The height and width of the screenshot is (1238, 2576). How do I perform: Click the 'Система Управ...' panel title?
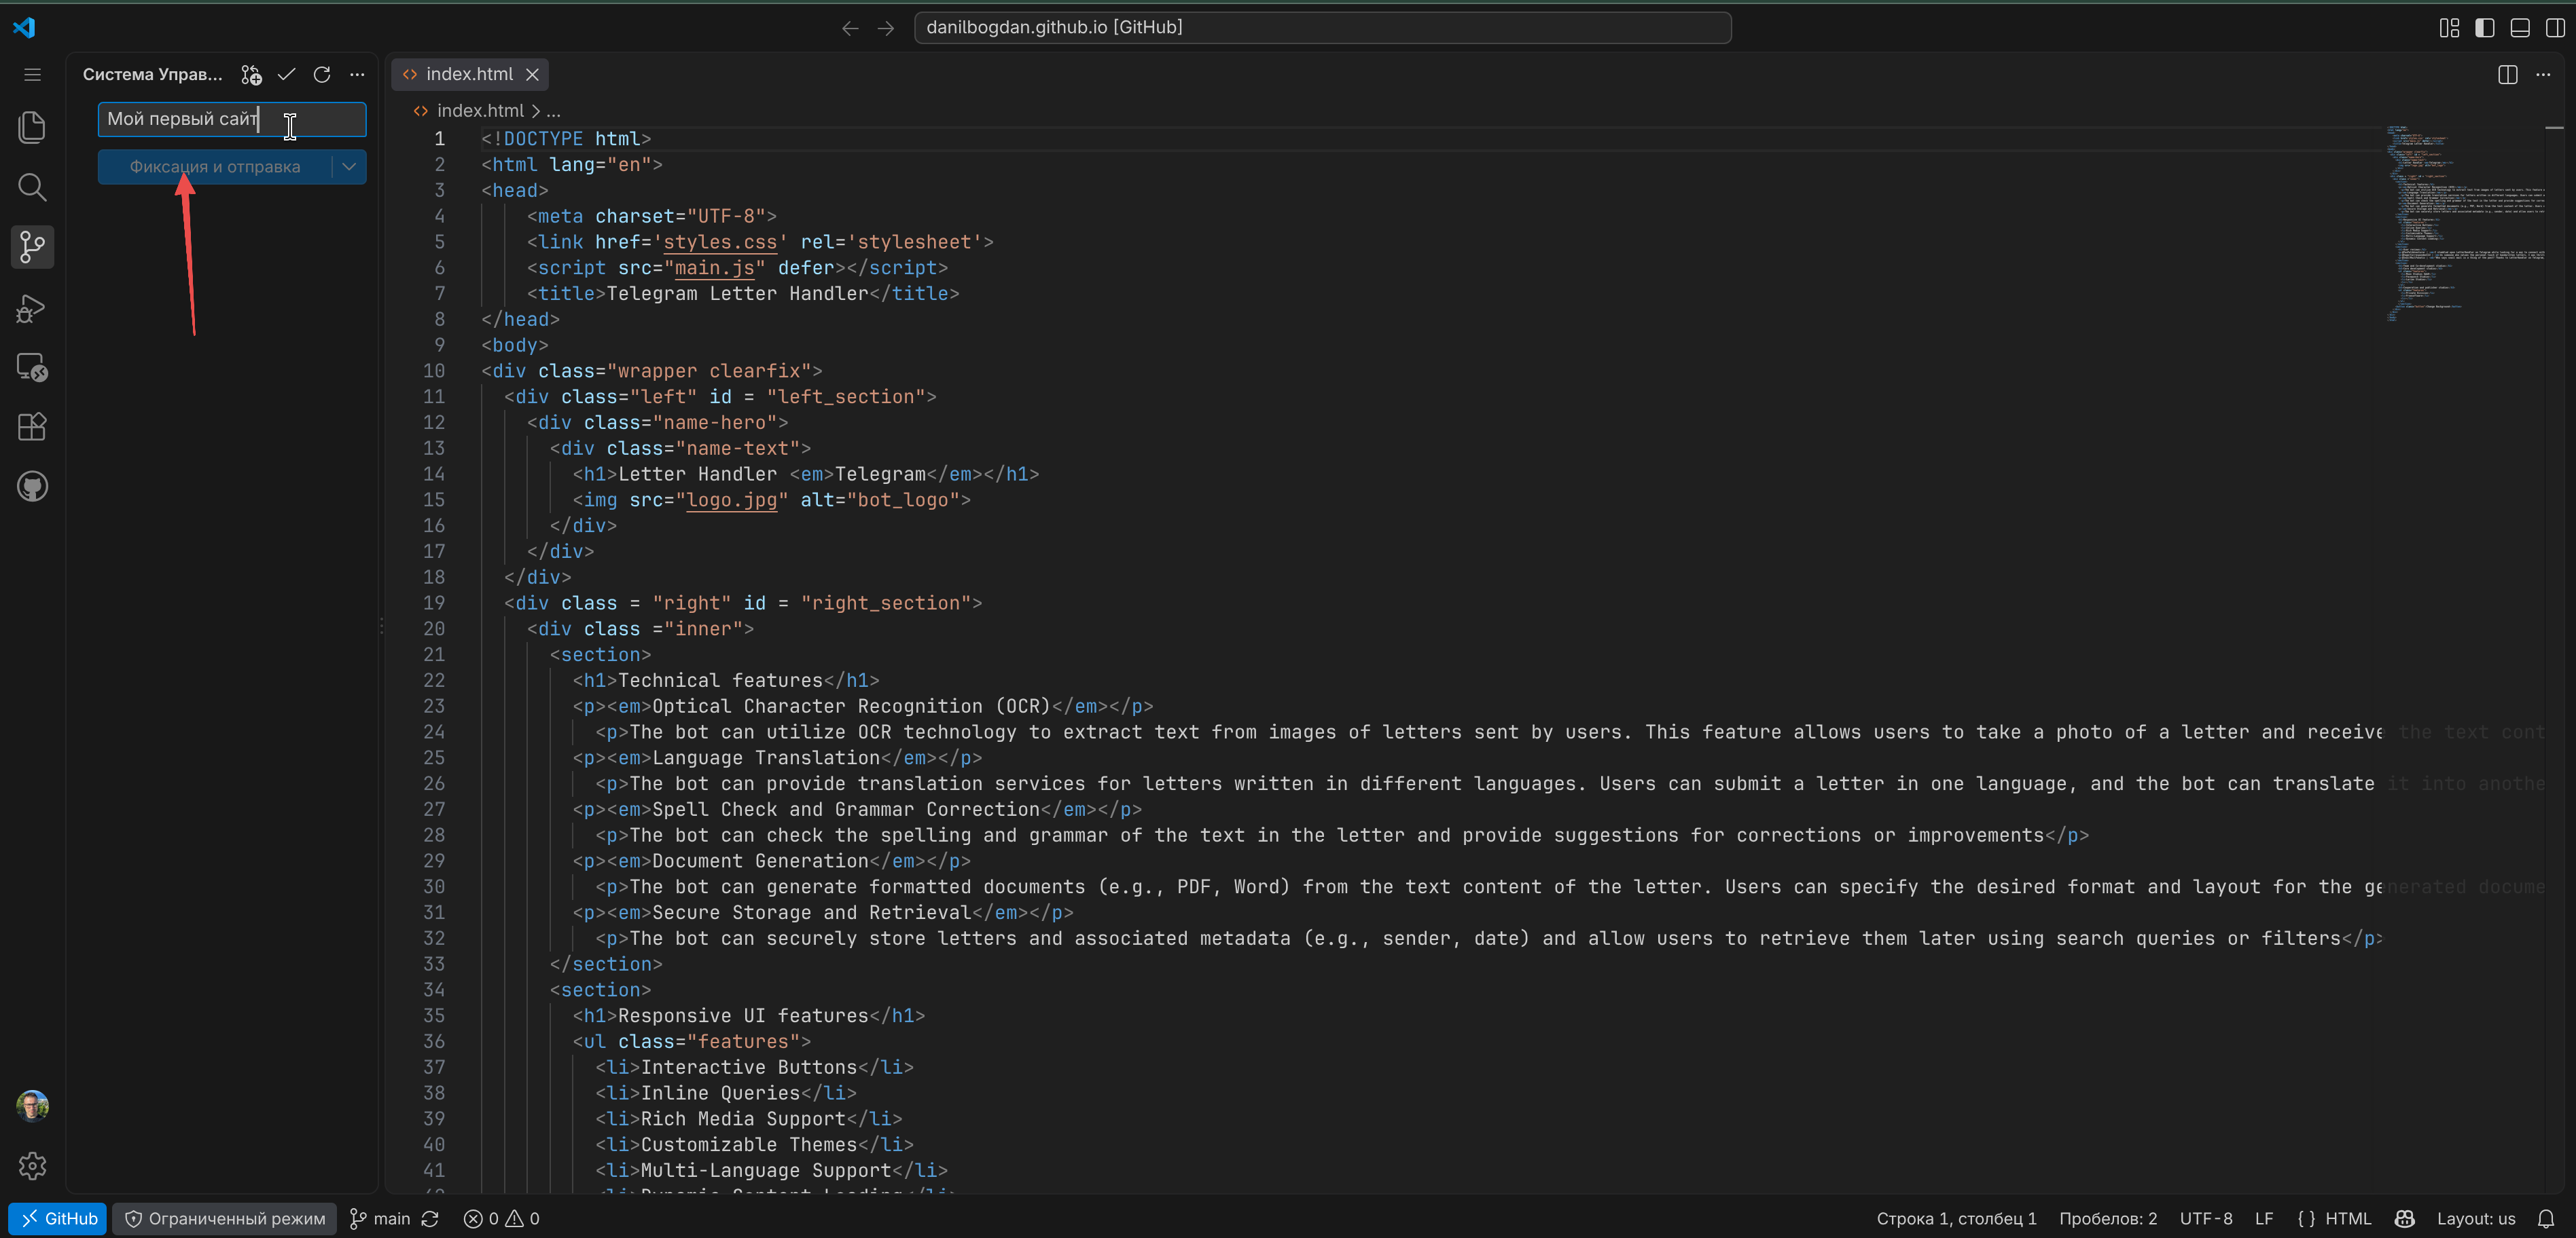(152, 75)
